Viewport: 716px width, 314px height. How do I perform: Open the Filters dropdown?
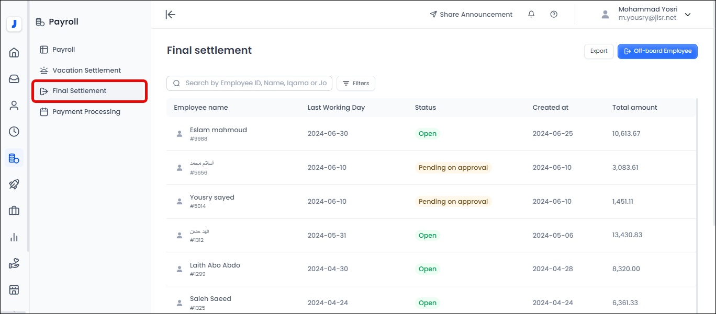click(356, 83)
